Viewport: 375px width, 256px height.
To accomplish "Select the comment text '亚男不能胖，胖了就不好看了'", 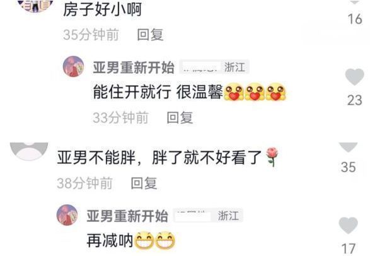I will click(x=159, y=158).
